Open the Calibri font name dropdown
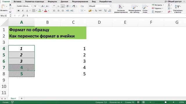Screen dimensions: 186x104 pyautogui.click(x=32, y=6)
